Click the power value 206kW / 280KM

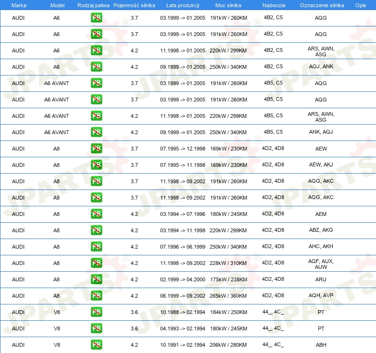pyautogui.click(x=228, y=345)
